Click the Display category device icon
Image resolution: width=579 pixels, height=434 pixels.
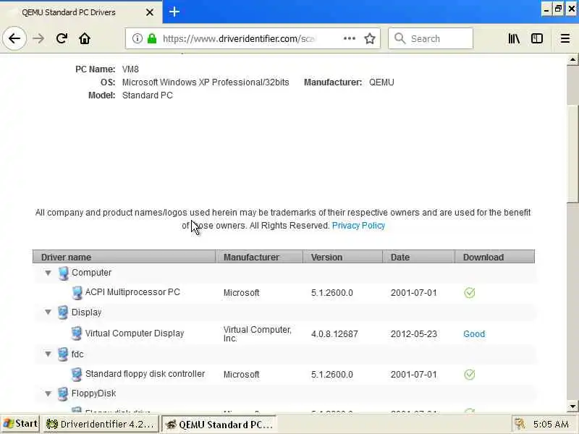(x=63, y=312)
